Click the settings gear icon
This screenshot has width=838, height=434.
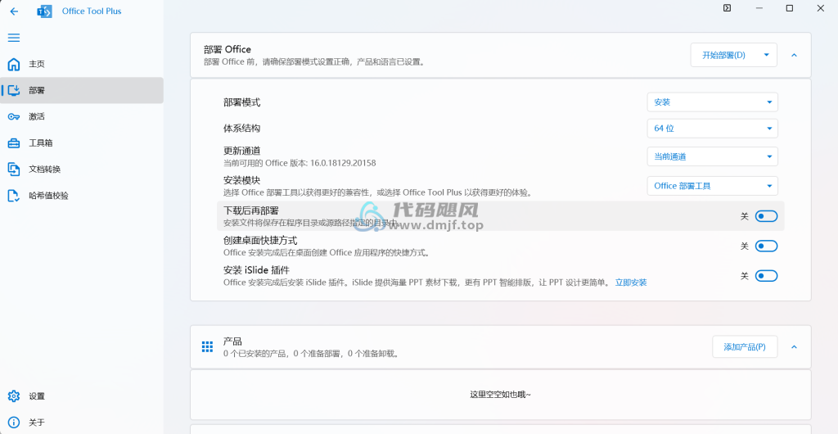pos(14,396)
